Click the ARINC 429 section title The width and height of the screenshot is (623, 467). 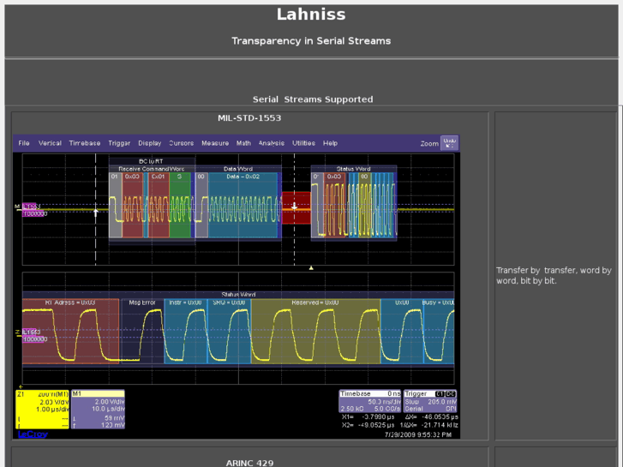pyautogui.click(x=249, y=463)
